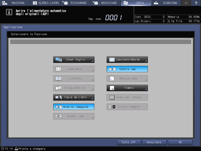Click the Area no immagine icon
This screenshot has height=151, width=201.
[59, 107]
